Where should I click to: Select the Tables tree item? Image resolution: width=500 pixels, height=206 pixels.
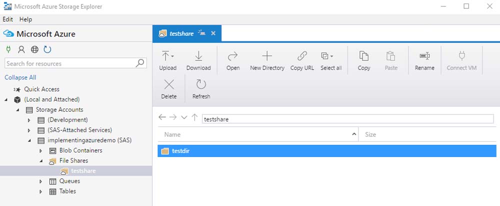tap(67, 191)
